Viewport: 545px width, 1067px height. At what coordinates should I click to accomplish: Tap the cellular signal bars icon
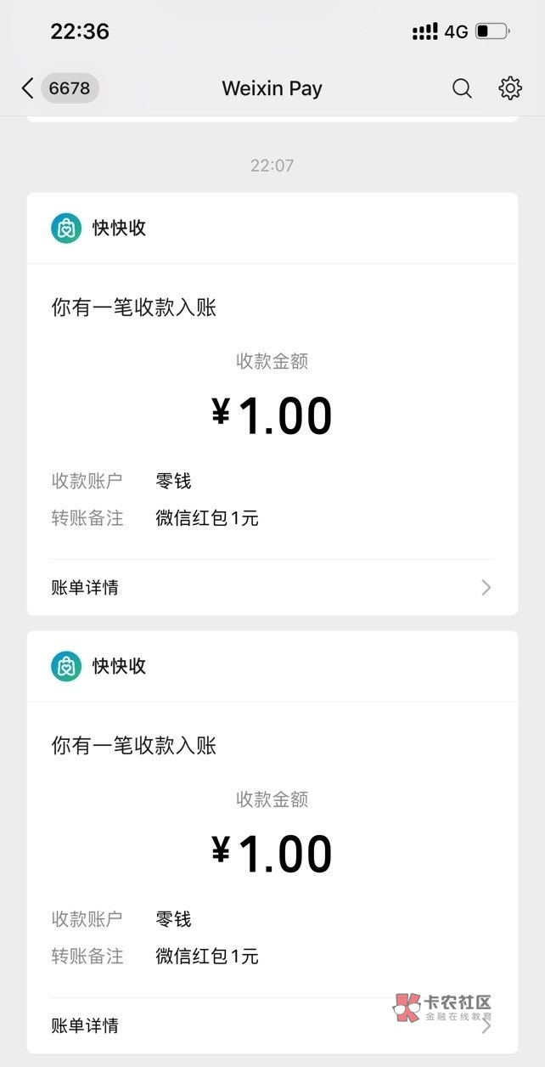[424, 32]
